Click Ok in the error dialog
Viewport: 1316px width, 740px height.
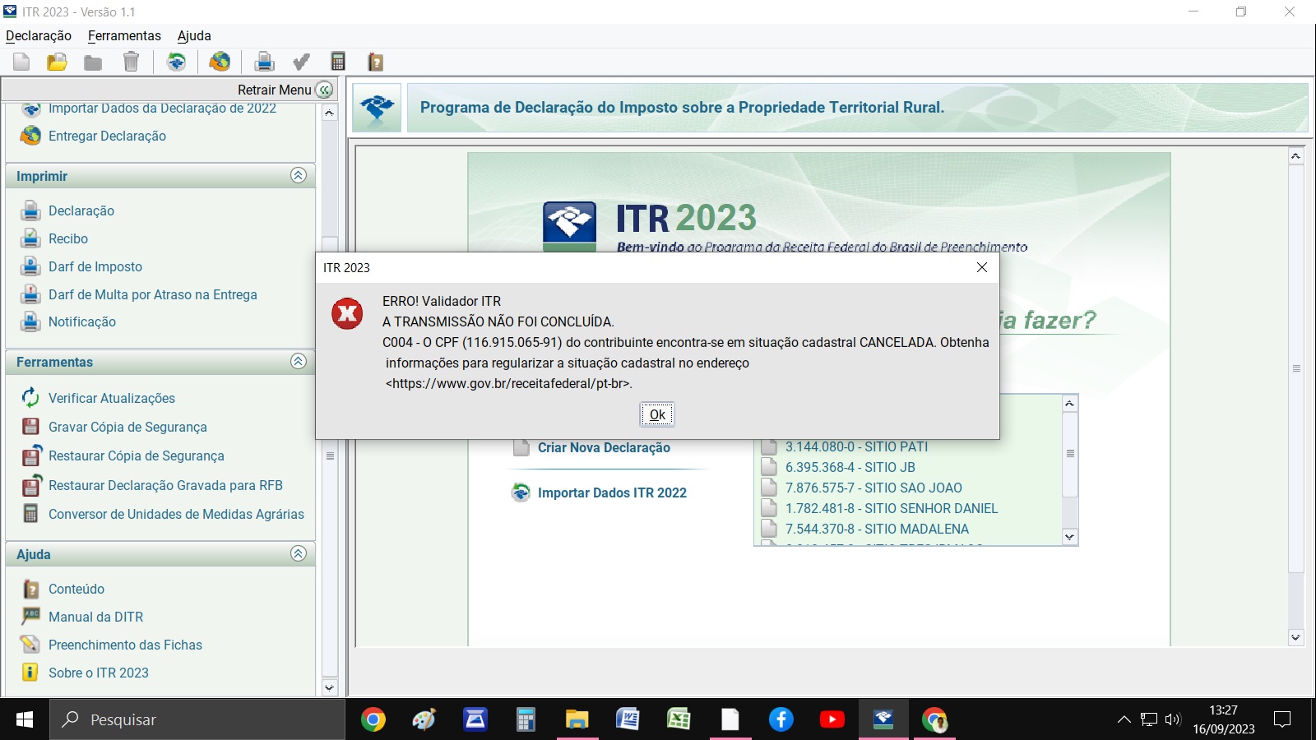pos(657,414)
